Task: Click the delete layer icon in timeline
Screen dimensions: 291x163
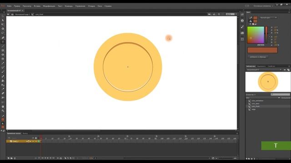Action: click(x=15, y=158)
